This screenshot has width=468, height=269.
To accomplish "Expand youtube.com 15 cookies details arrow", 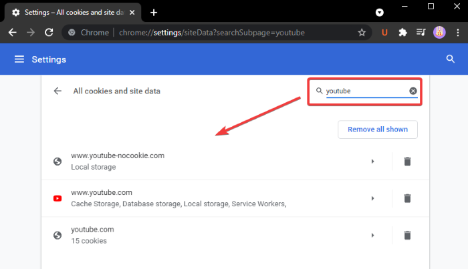I will (372, 235).
